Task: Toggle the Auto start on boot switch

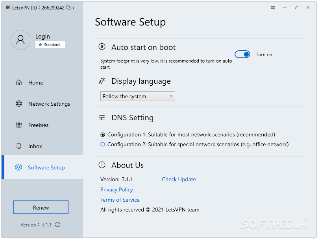Action: click(x=242, y=55)
